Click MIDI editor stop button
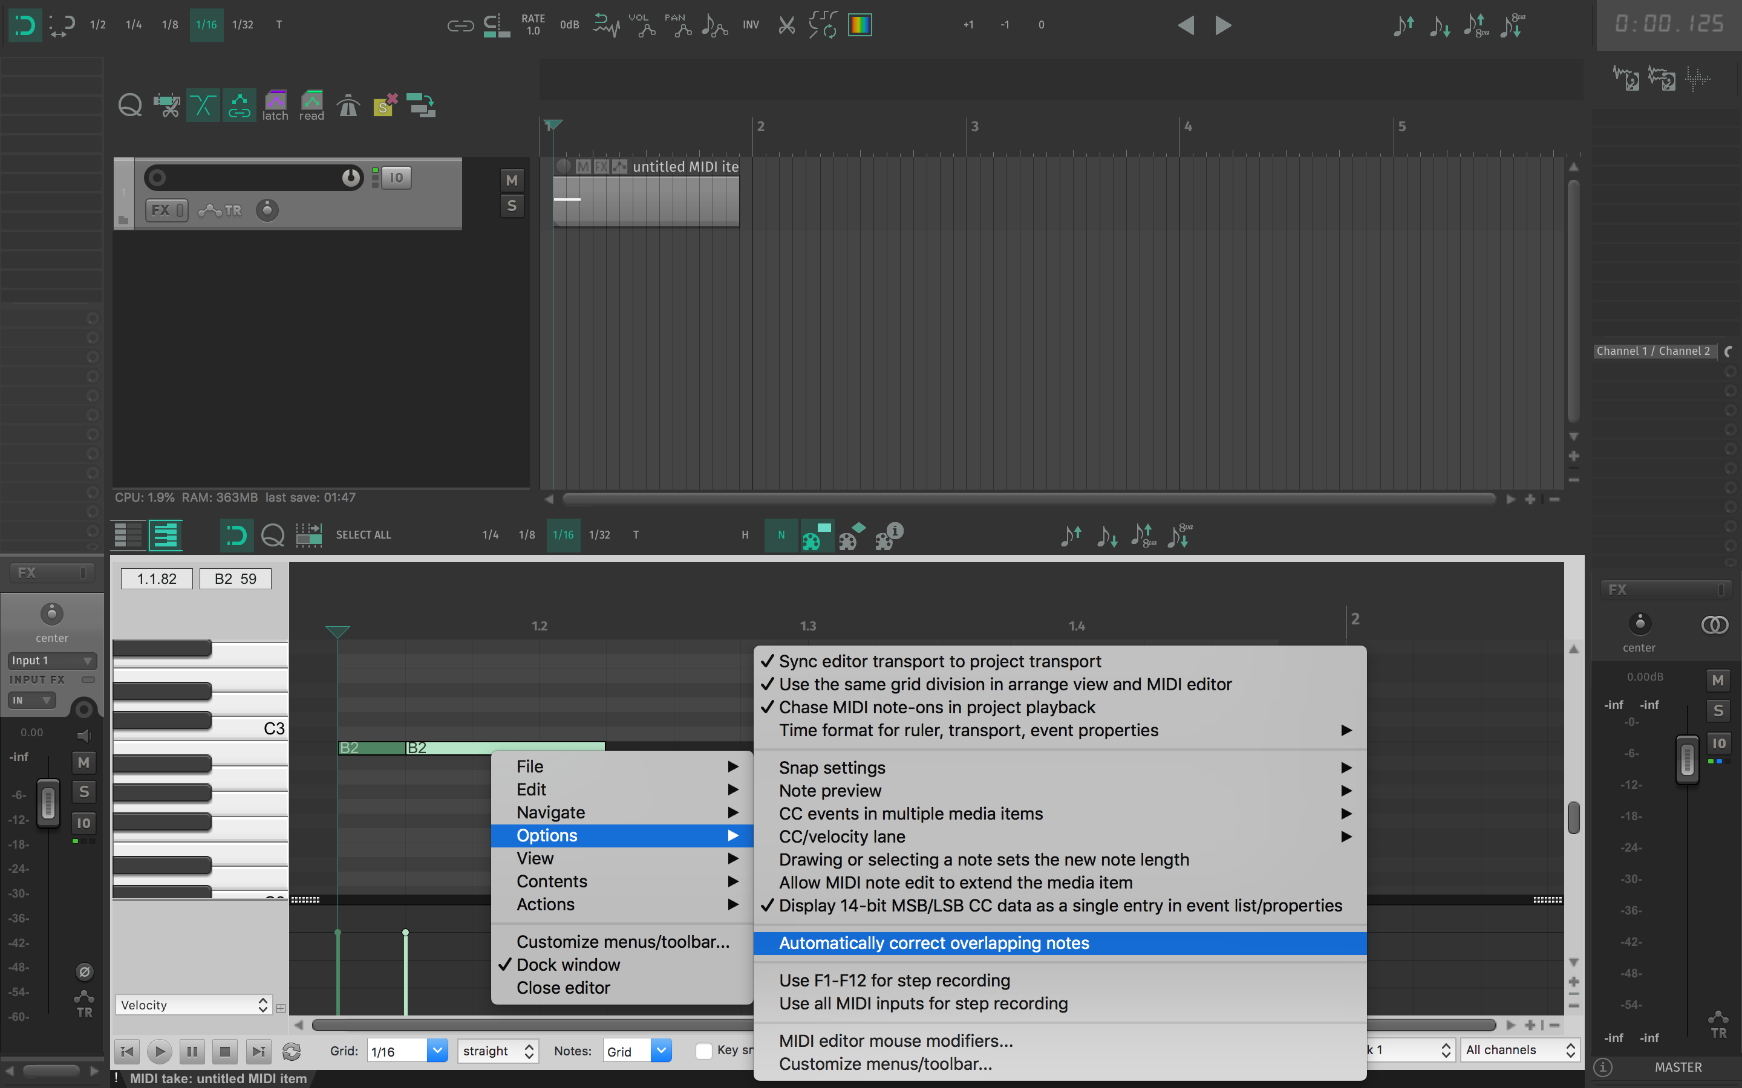Screen dimensions: 1742x1088 [224, 1052]
